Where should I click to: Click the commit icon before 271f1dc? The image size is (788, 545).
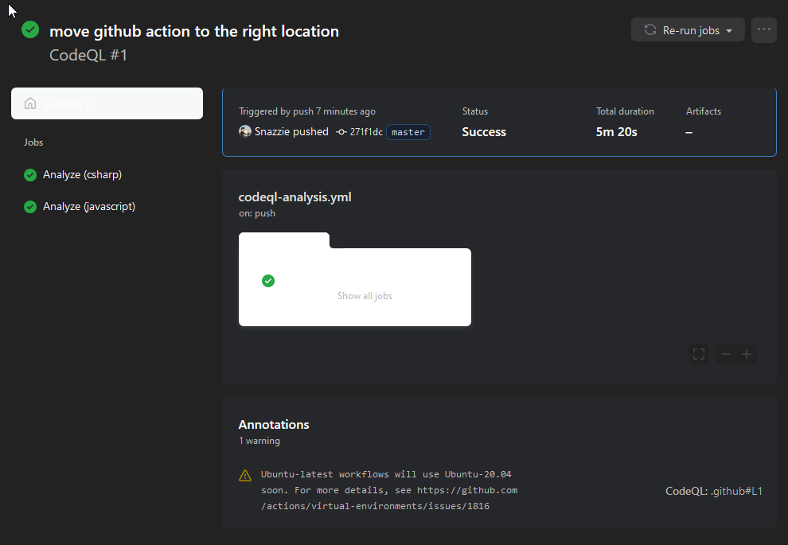(341, 132)
